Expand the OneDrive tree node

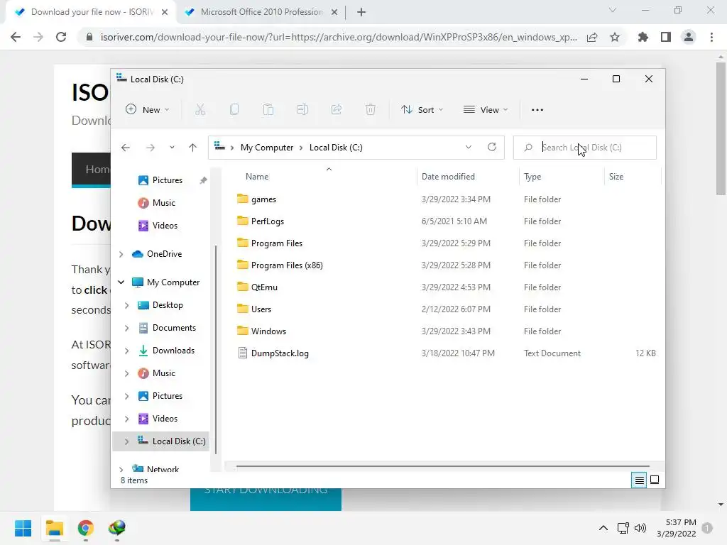click(121, 254)
